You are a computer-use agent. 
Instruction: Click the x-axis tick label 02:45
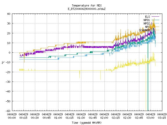coord(139,118)
